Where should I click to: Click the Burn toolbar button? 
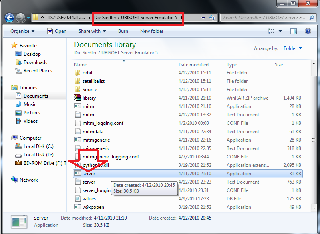123,31
